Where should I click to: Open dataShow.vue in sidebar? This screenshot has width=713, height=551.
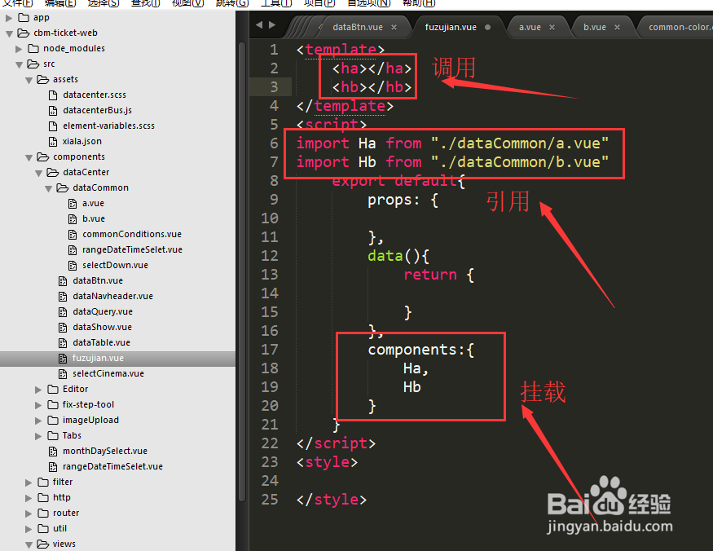103,327
